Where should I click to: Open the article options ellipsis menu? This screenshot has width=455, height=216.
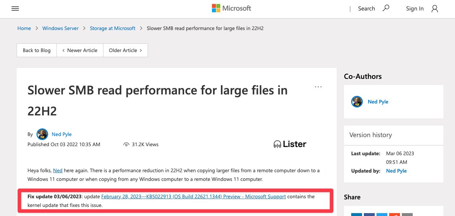tap(318, 86)
